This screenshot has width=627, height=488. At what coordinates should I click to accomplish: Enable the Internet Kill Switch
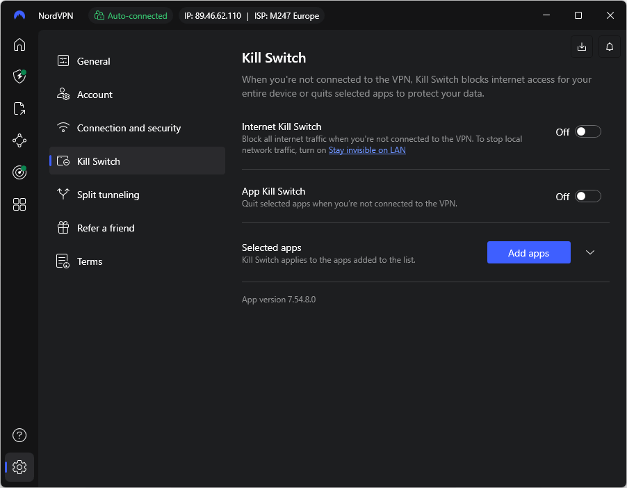pyautogui.click(x=587, y=131)
